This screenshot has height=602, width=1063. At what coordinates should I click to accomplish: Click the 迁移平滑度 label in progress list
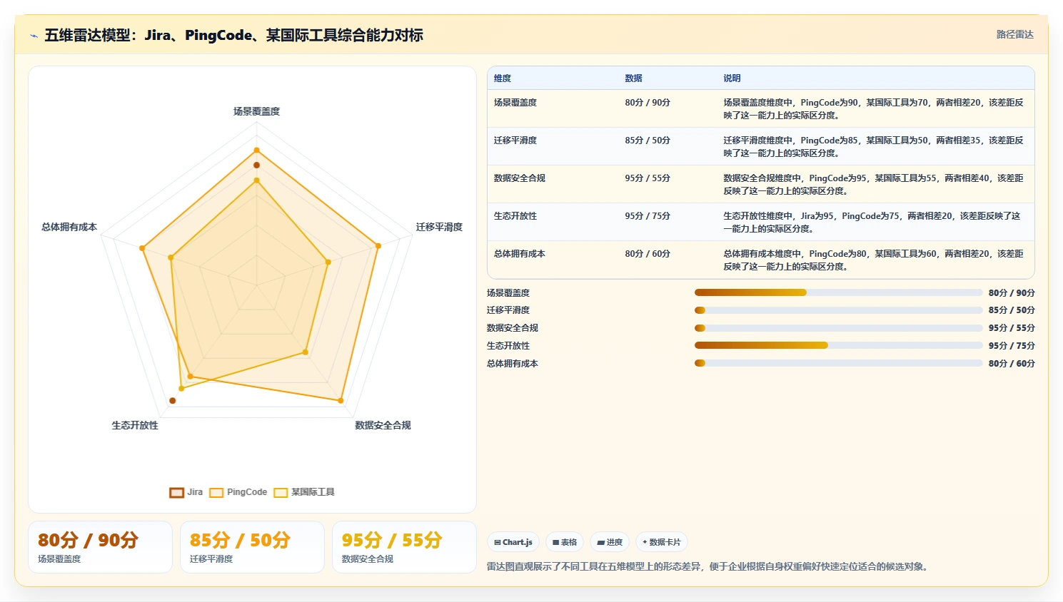508,310
